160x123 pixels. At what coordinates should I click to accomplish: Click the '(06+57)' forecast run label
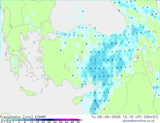click(x=151, y=117)
